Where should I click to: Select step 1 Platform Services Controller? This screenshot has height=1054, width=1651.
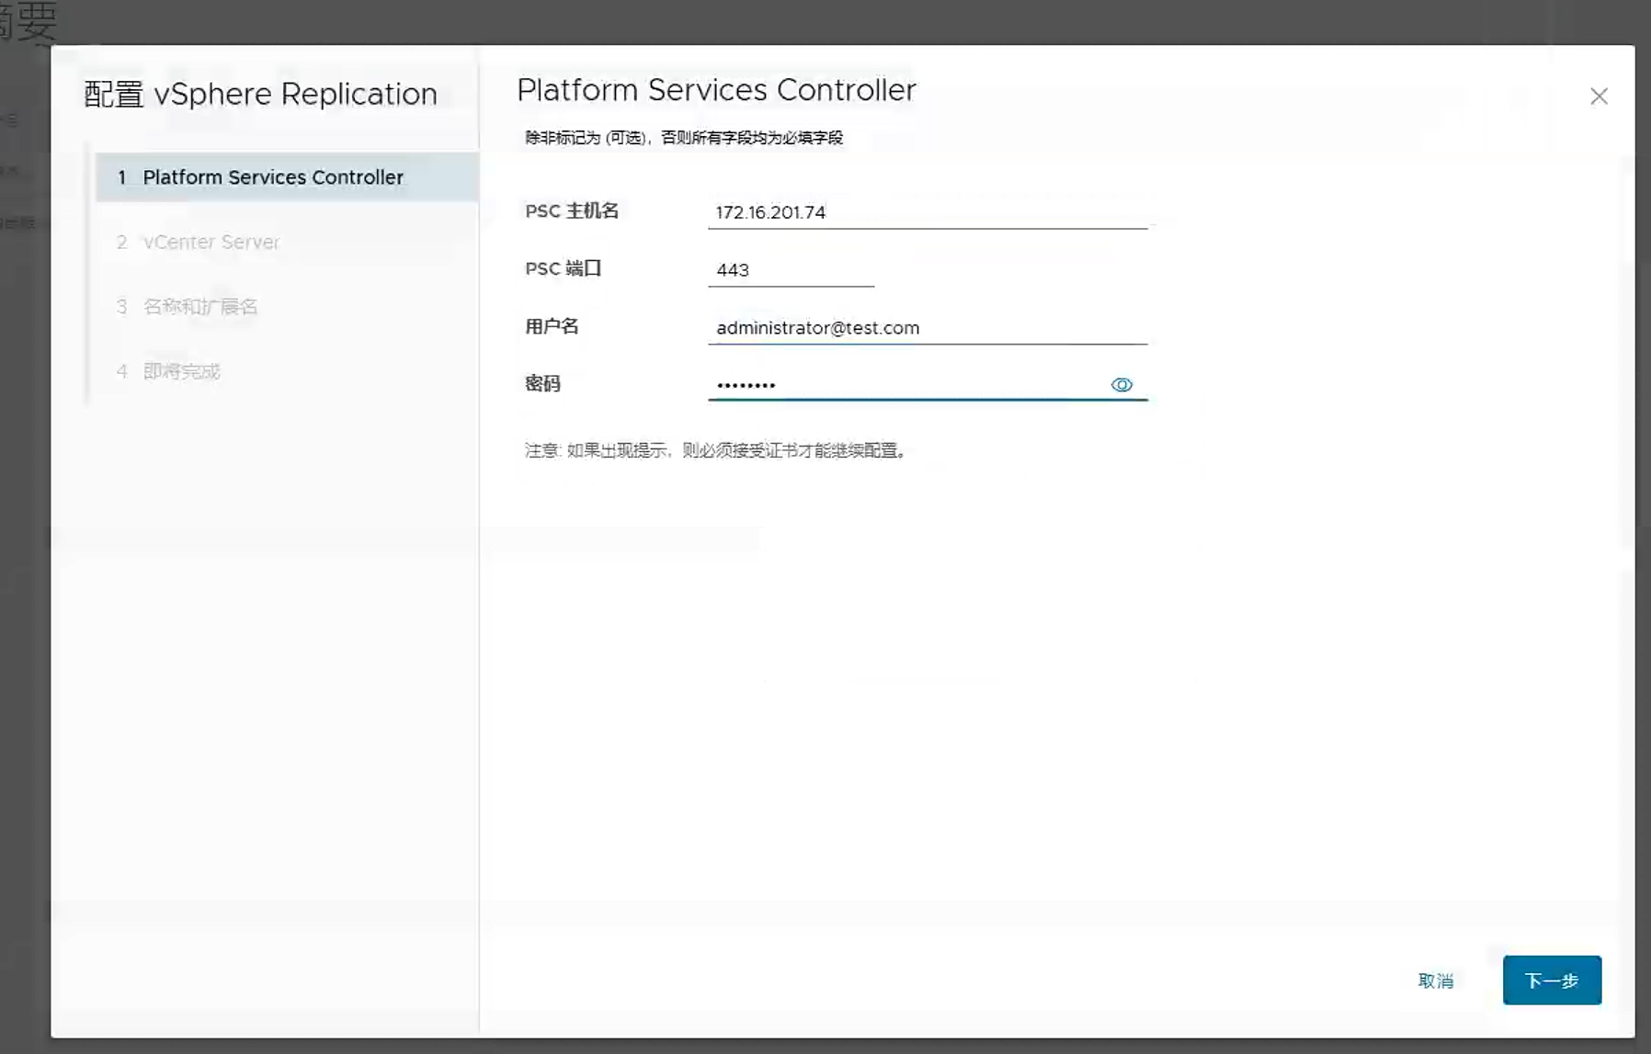coord(273,177)
